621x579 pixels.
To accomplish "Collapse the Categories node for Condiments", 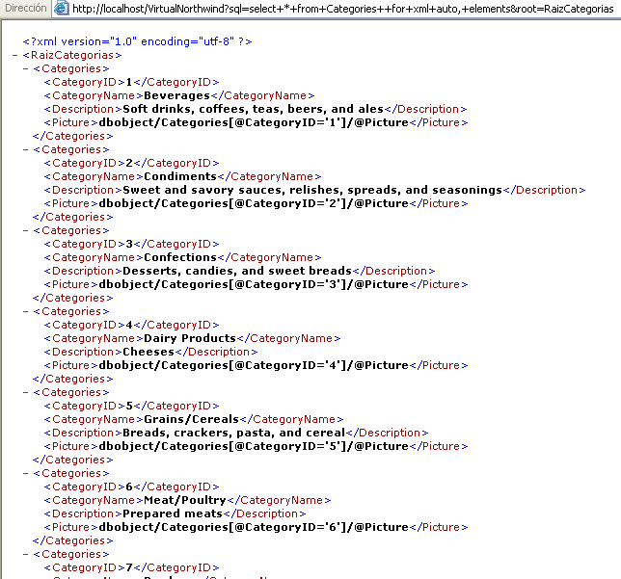I will (26, 149).
